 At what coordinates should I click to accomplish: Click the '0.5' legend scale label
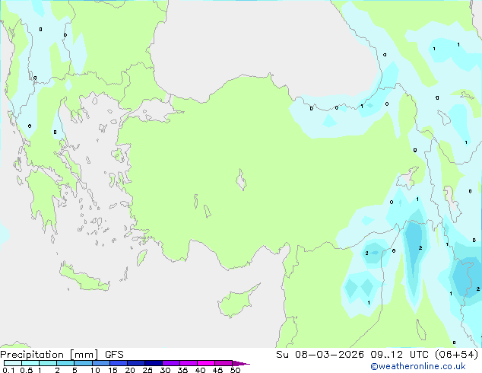27,370
